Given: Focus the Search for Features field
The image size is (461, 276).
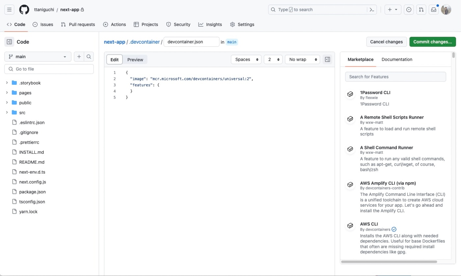Looking at the screenshot, I should pos(395,77).
